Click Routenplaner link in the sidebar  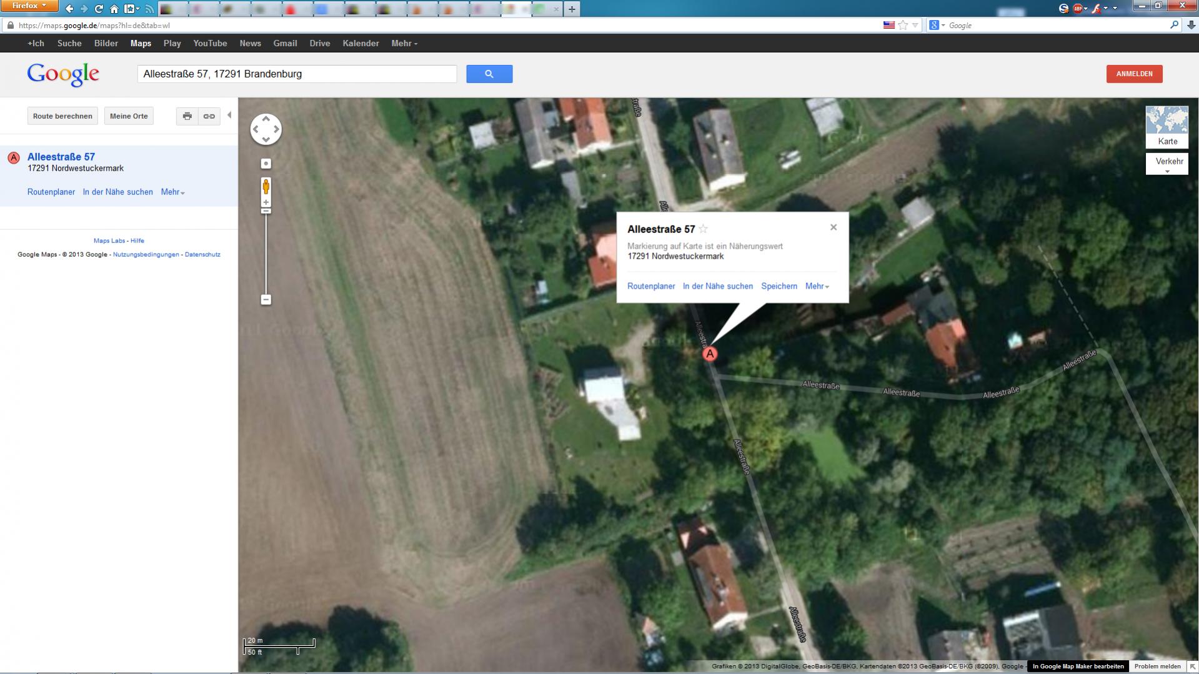pyautogui.click(x=51, y=192)
